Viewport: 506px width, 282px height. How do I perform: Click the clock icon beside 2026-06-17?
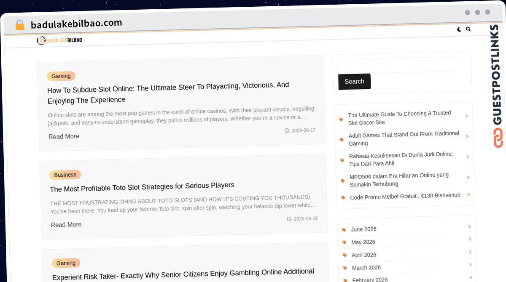click(x=287, y=131)
